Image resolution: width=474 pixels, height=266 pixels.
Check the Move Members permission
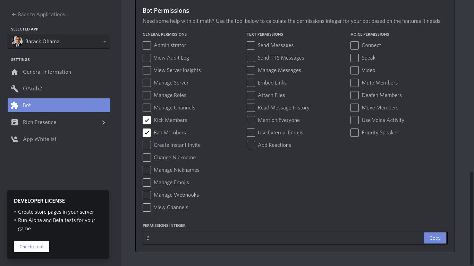coord(355,108)
